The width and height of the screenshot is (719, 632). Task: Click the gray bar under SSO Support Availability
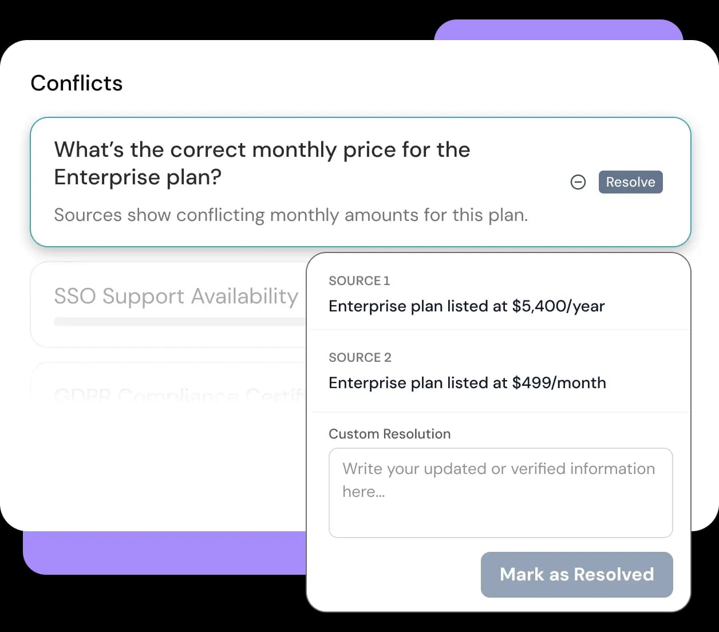pos(179,322)
